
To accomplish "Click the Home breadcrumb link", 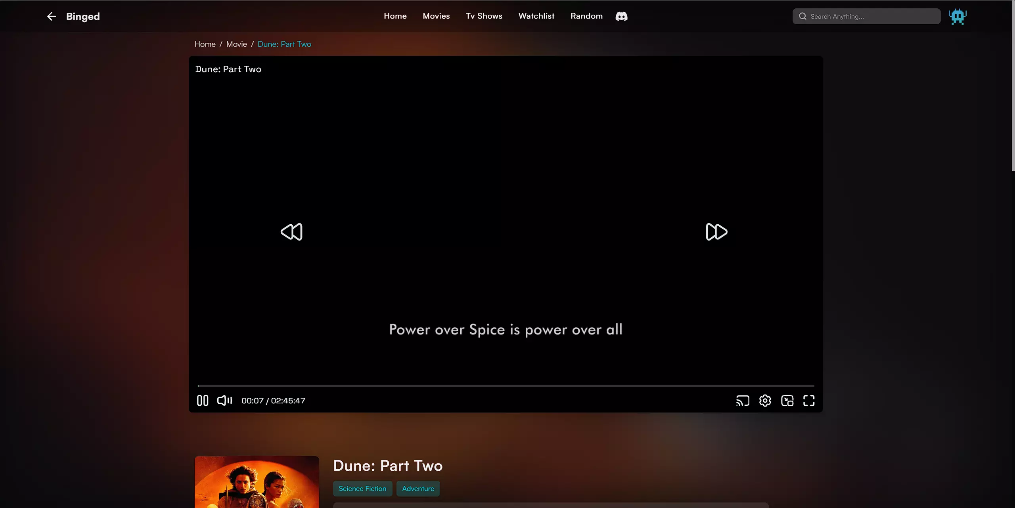I will point(205,44).
